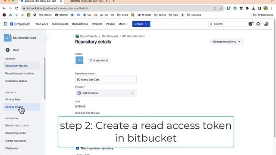Open the Azure bookmark folder

click(122, 15)
